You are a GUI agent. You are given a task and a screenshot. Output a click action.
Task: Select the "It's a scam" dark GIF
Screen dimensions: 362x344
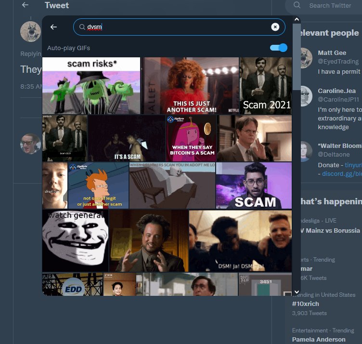pos(127,138)
